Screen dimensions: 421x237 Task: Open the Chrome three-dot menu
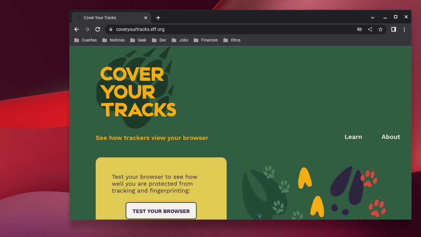pyautogui.click(x=404, y=29)
